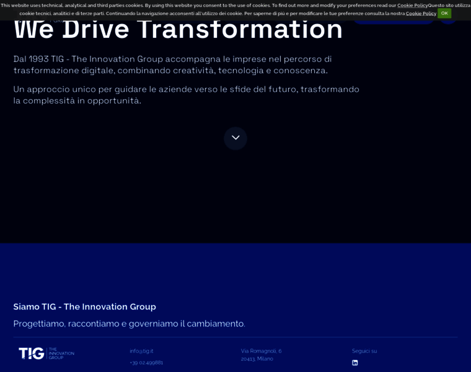Open the LinkedIn icon under Seguici su

pos(355,363)
